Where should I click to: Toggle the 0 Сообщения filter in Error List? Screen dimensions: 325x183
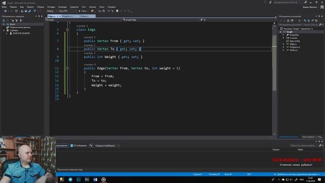point(78,145)
